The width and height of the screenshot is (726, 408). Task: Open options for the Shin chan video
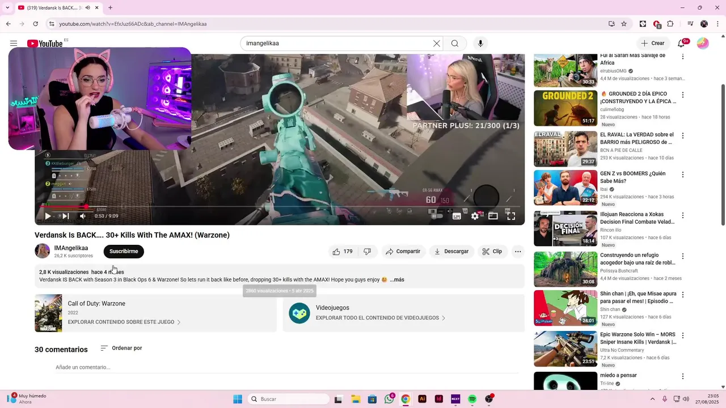point(683,295)
